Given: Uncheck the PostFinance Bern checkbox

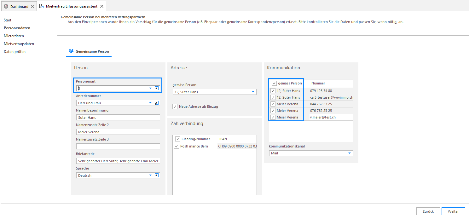Looking at the screenshot, I should pyautogui.click(x=177, y=146).
